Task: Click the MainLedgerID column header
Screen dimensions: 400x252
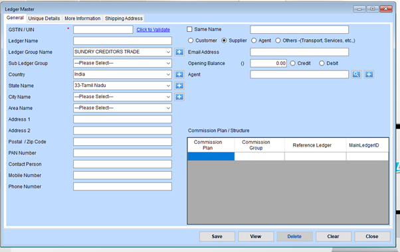Action: [x=367, y=145]
